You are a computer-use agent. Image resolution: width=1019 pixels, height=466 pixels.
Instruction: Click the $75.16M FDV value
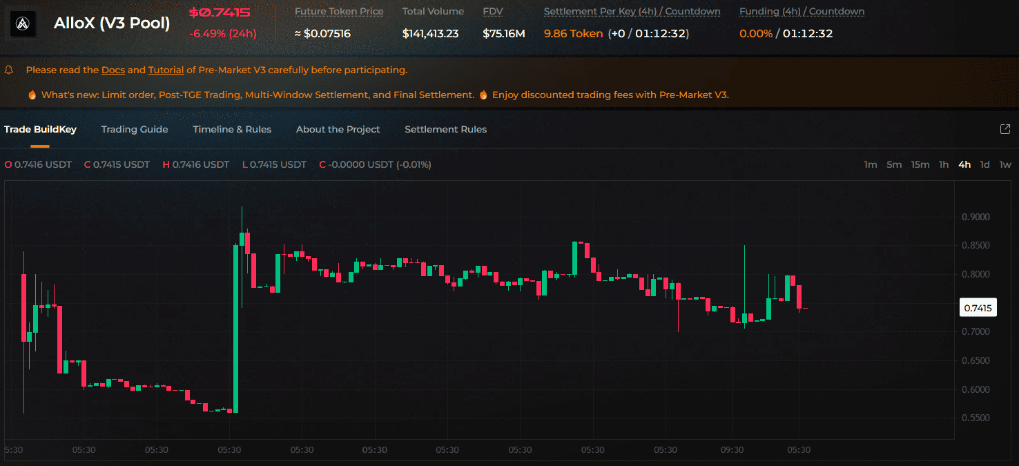click(x=504, y=33)
